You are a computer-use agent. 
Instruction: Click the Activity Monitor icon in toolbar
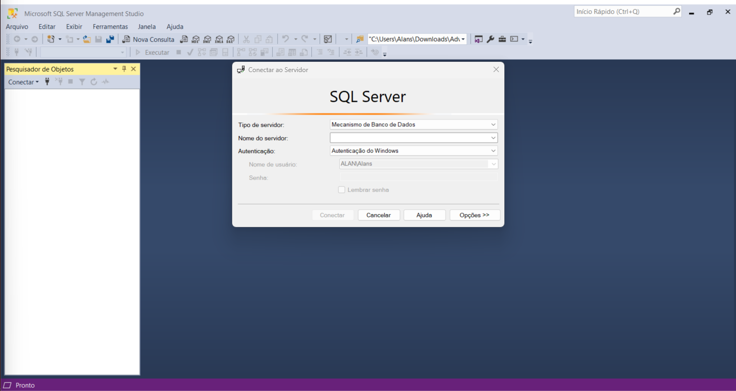pyautogui.click(x=328, y=39)
